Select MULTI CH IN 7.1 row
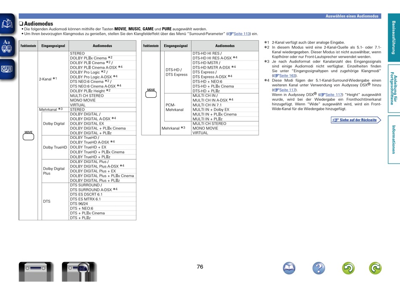 tap(225, 105)
